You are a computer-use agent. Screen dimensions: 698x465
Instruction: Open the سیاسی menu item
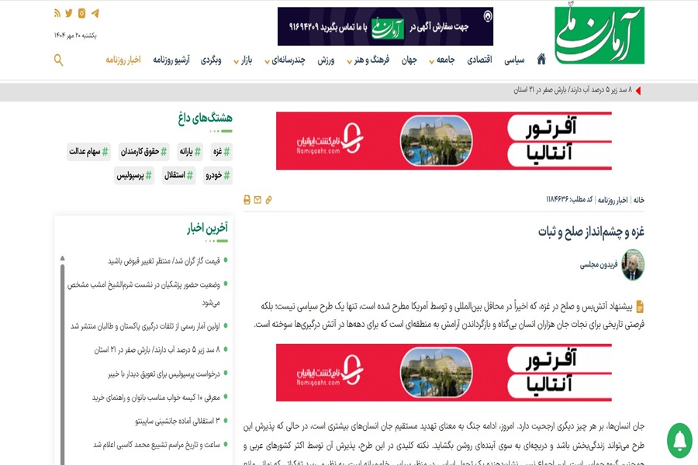514,60
